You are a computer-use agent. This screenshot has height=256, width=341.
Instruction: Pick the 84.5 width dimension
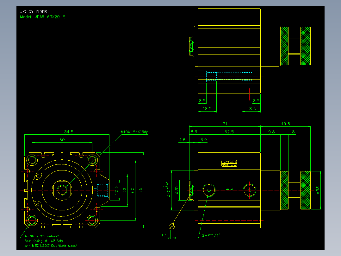69,132
